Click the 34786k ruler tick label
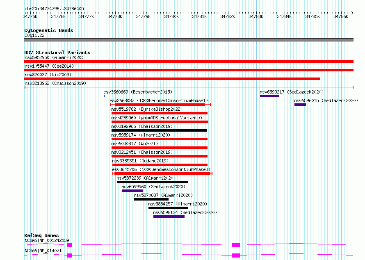The height and width of the screenshot is (260, 365). click(341, 16)
